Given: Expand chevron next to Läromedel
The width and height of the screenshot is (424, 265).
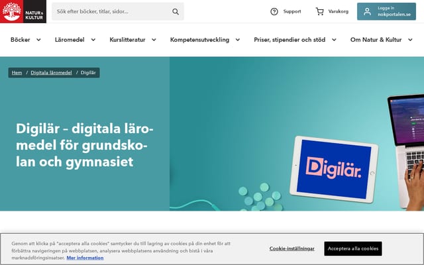Looking at the screenshot, I should 93,40.
